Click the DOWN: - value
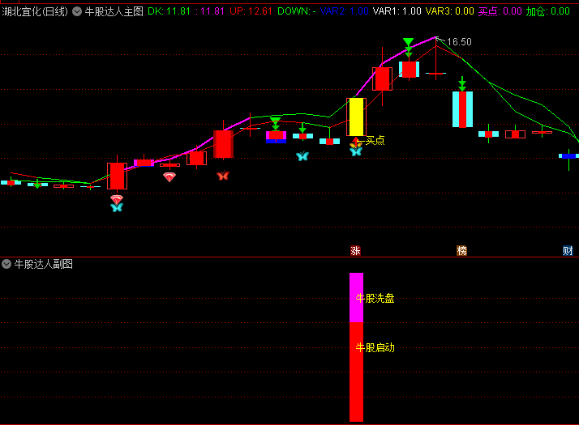Screen dimensions: 579x425 [x=297, y=11]
